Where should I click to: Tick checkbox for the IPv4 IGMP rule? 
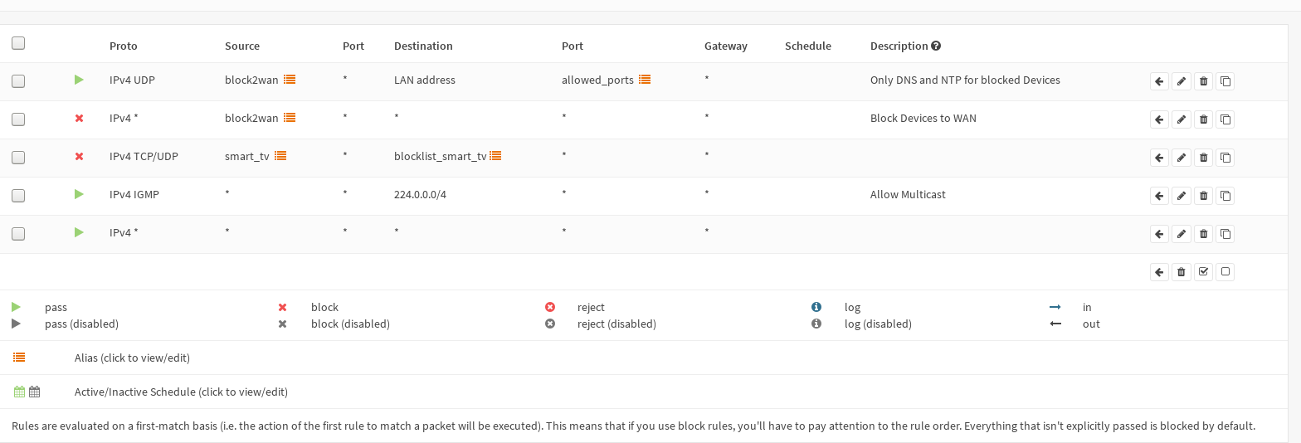18,196
